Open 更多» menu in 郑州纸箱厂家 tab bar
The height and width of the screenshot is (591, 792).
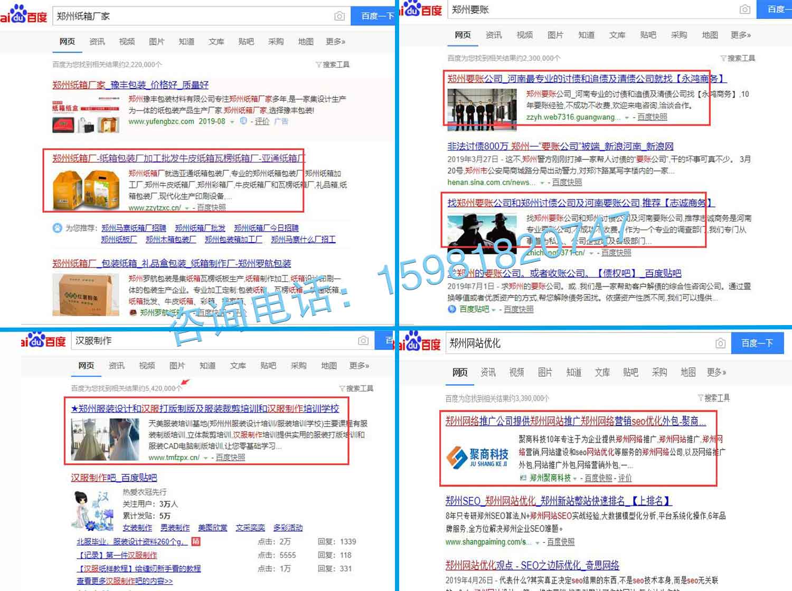336,42
